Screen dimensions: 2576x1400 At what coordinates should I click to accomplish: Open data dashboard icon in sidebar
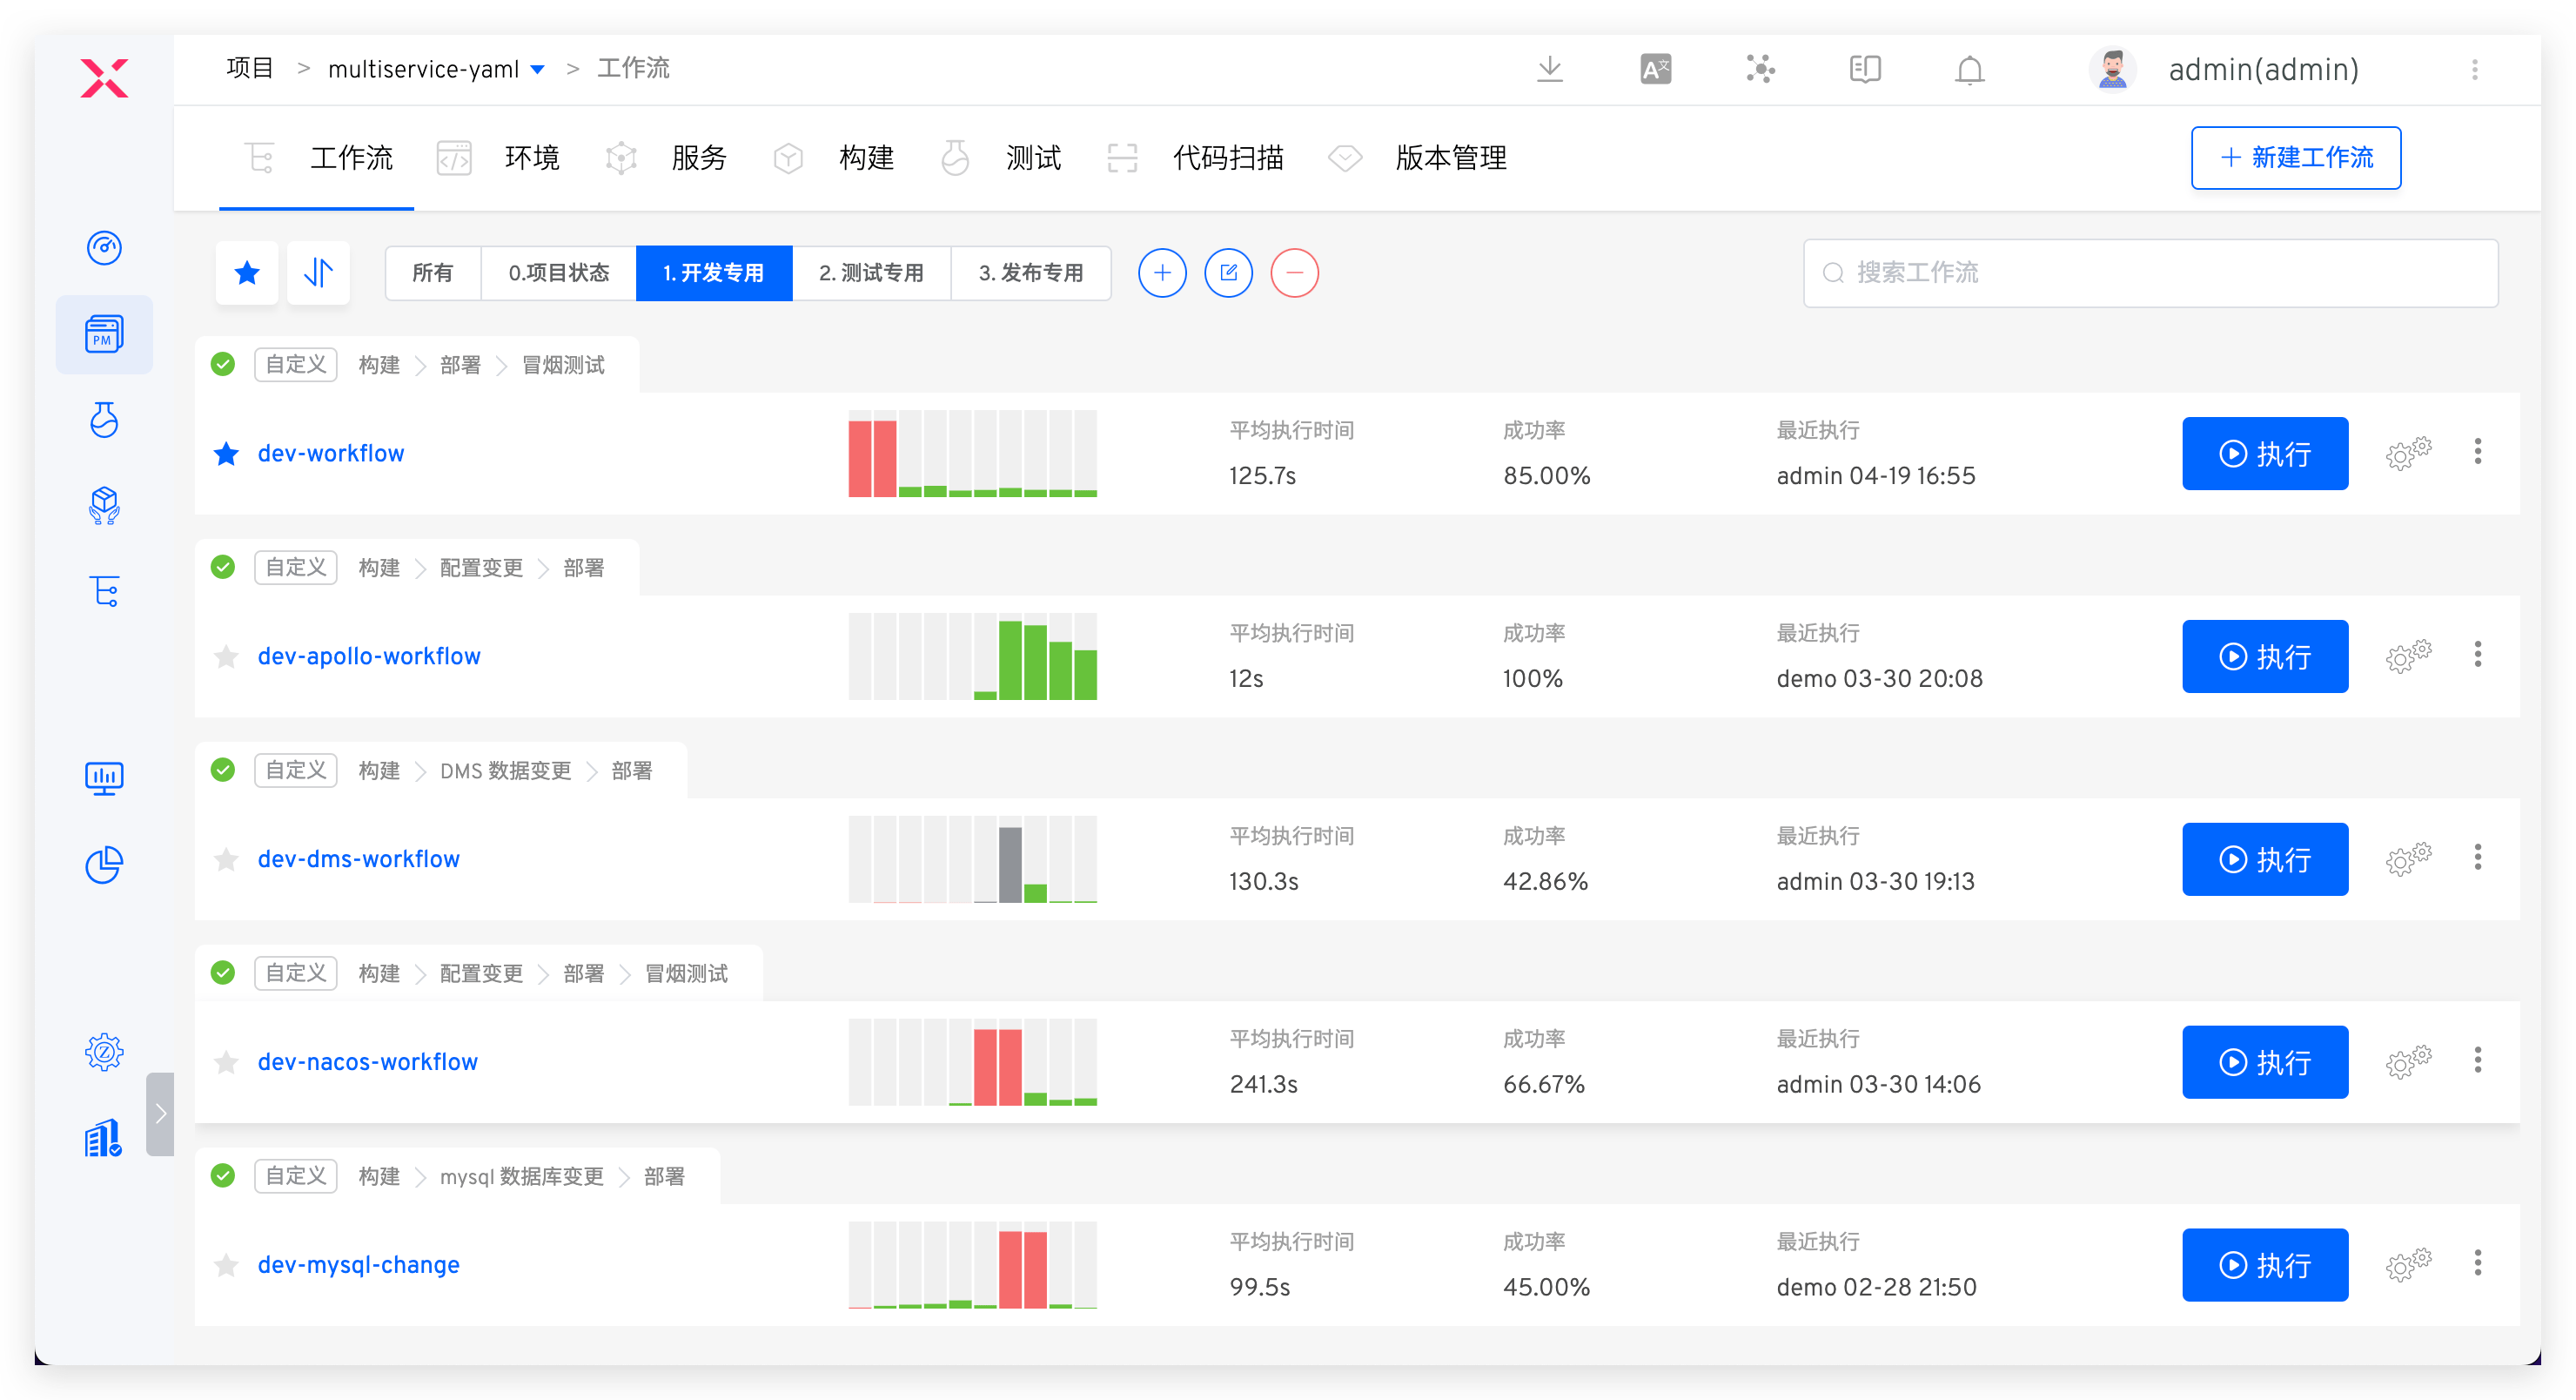[104, 777]
